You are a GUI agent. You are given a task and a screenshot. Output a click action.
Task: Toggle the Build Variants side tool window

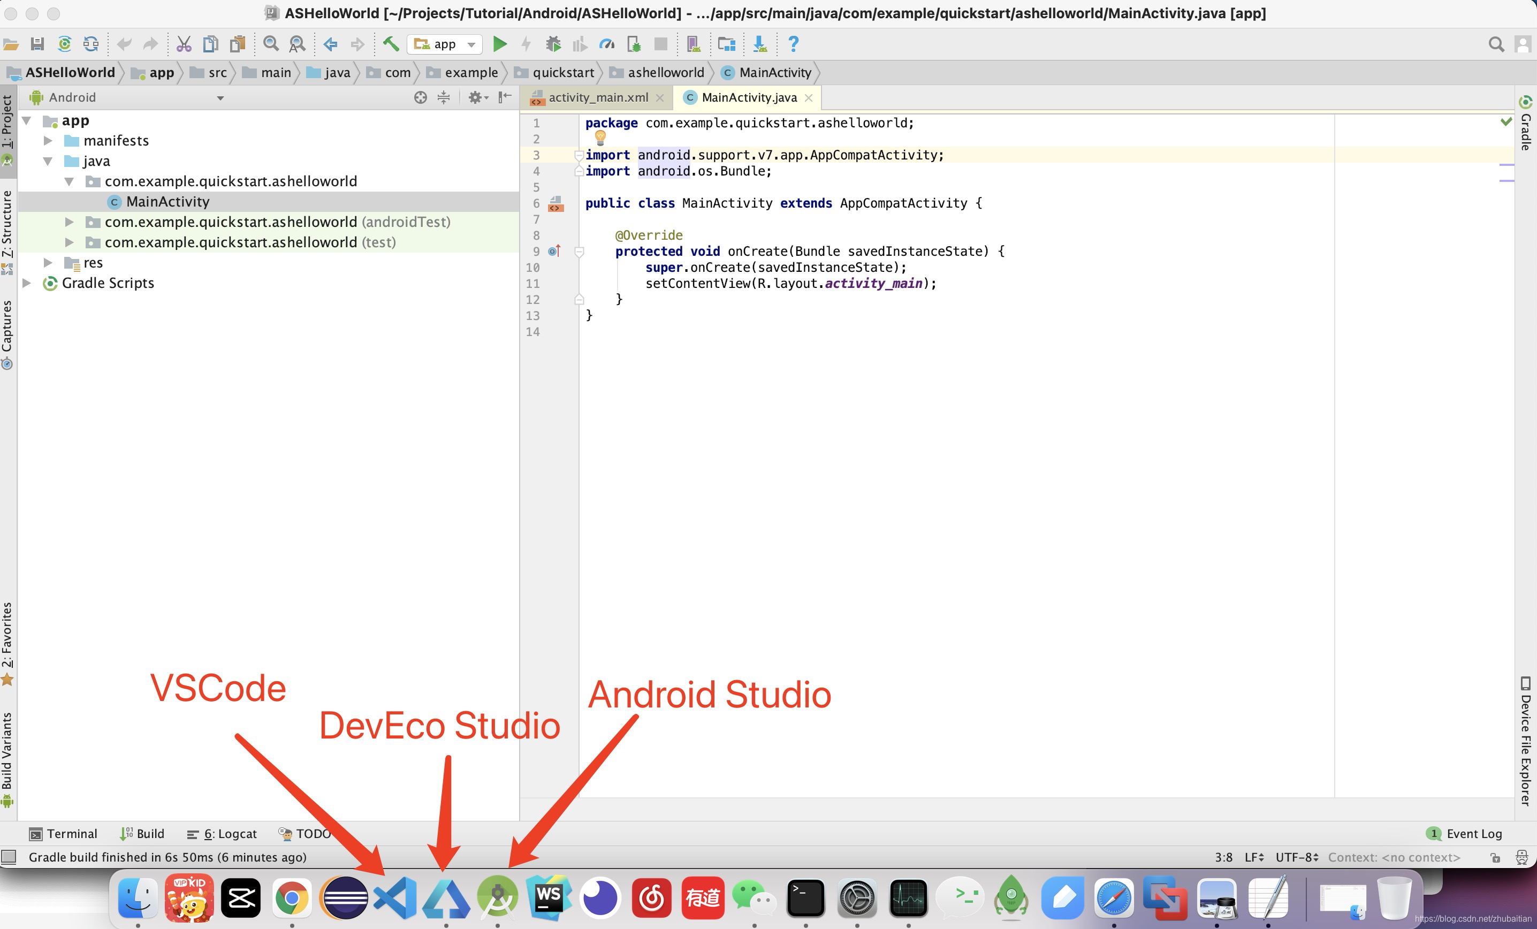click(7, 759)
